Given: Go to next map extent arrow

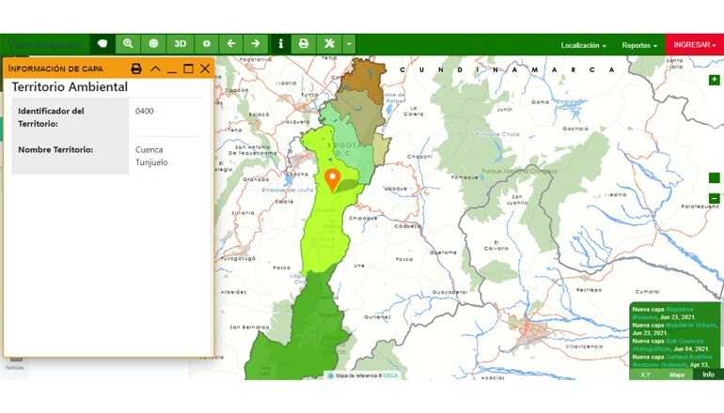Looking at the screenshot, I should 255,44.
